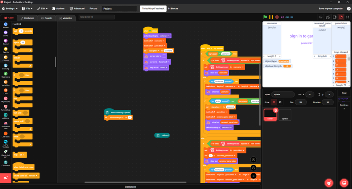Open the Game Jolt API category
Viewport: 352px width, 189px height.
[x=5, y=154]
